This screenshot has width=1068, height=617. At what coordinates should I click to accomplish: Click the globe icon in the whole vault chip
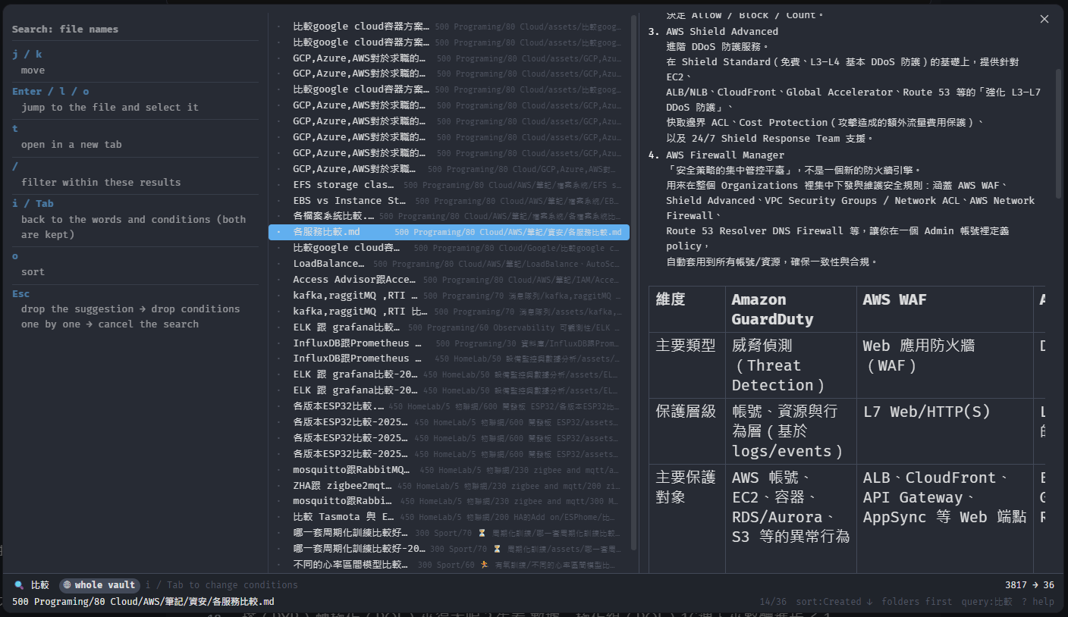pyautogui.click(x=67, y=585)
